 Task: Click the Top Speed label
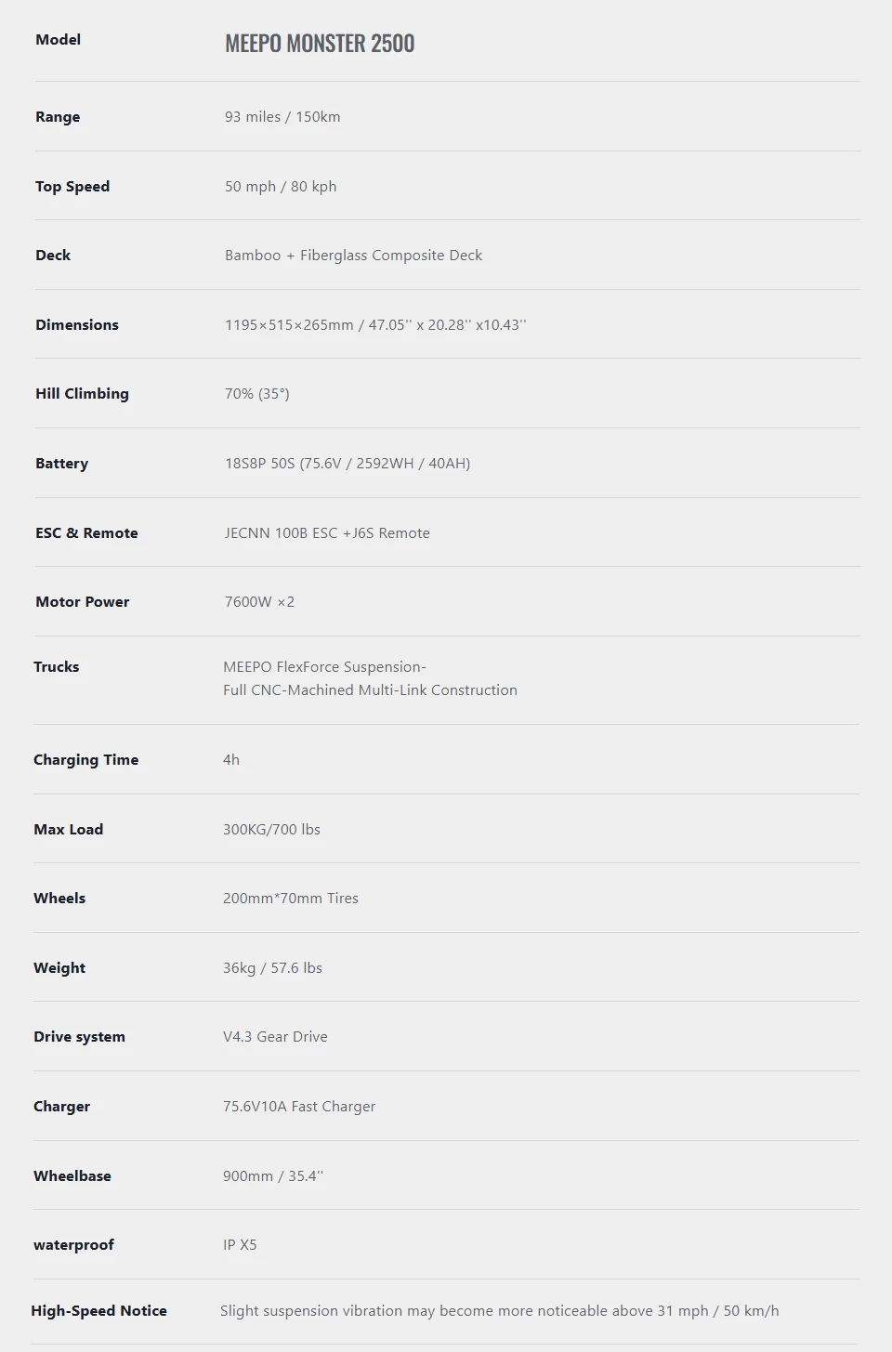(x=72, y=187)
